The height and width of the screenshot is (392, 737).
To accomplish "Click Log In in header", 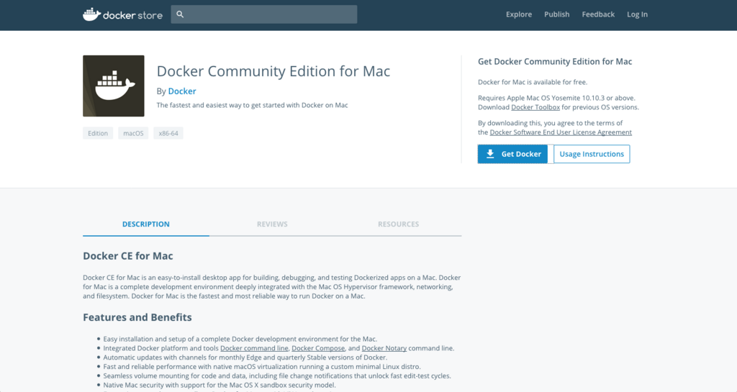I will [x=638, y=14].
